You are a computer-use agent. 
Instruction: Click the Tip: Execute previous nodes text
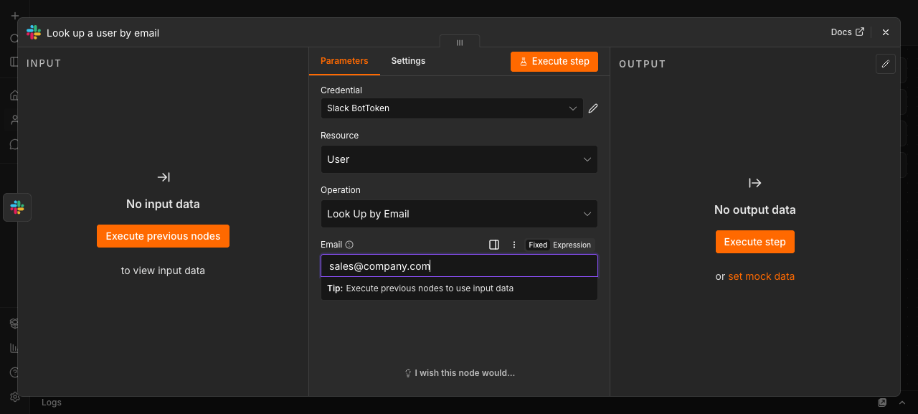[420, 288]
